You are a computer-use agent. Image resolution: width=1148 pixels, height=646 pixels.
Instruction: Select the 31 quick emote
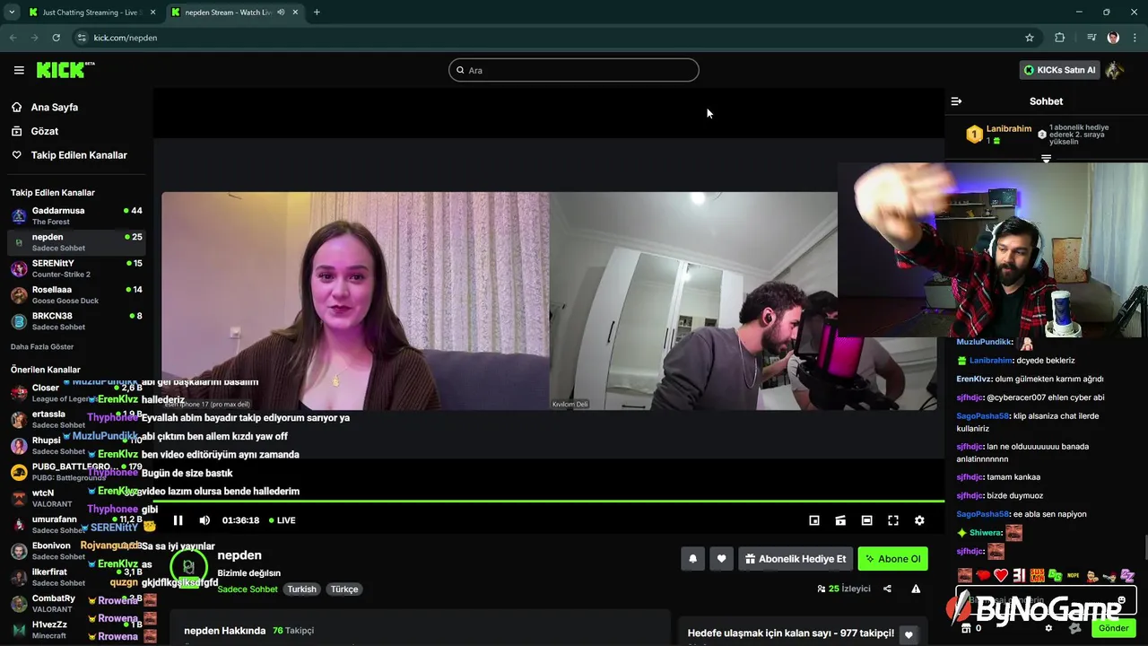1019,576
